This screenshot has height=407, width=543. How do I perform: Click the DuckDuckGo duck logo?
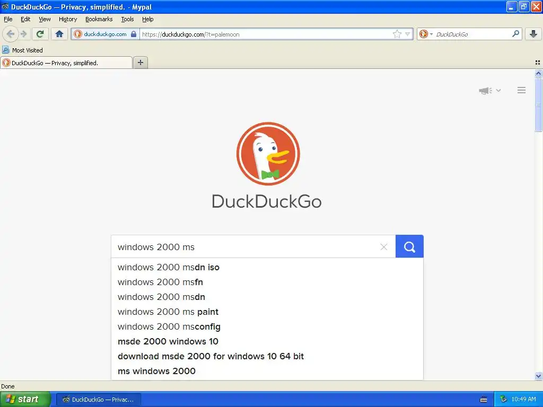[x=268, y=154]
